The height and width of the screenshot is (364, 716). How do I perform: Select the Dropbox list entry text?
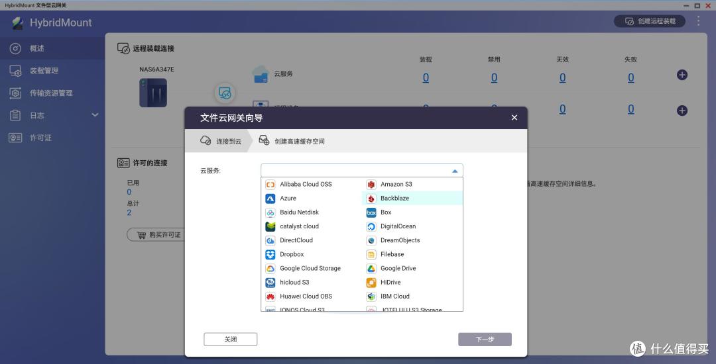(292, 255)
